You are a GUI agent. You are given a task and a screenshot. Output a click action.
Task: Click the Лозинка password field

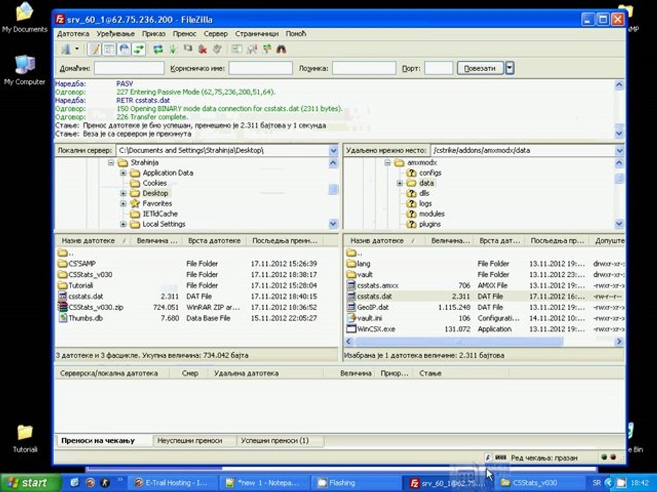(363, 68)
